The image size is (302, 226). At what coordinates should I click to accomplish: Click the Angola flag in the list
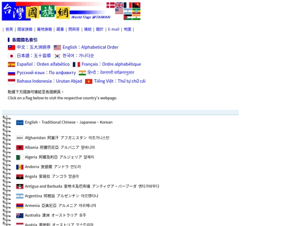(x=20, y=176)
